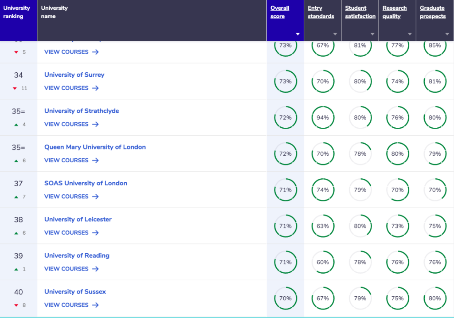View courses for University of Sussex
This screenshot has height=318, width=454.
point(71,305)
